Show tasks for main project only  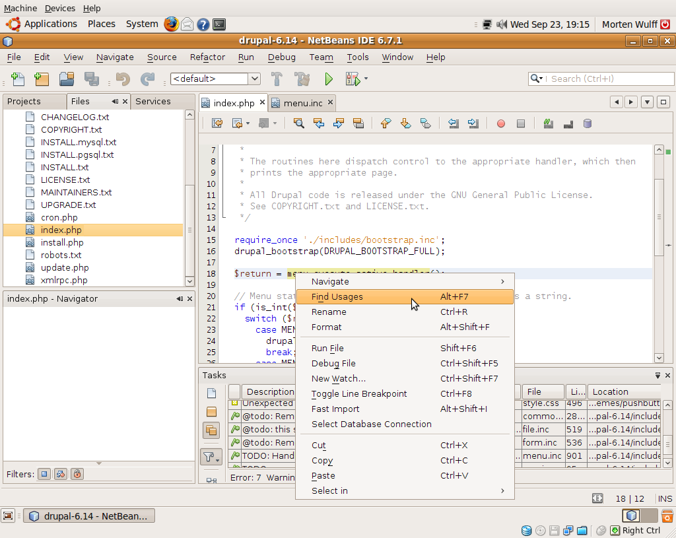pyautogui.click(x=211, y=412)
